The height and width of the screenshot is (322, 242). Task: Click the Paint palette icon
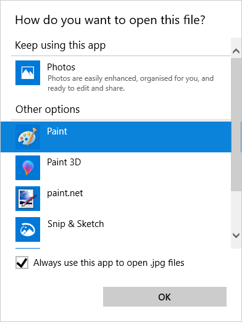[28, 137]
